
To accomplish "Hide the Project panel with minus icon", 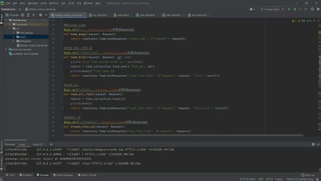I will (x=46, y=15).
